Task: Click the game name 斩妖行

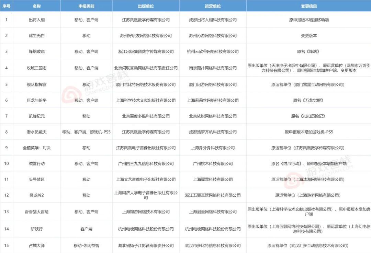Action: (37, 229)
